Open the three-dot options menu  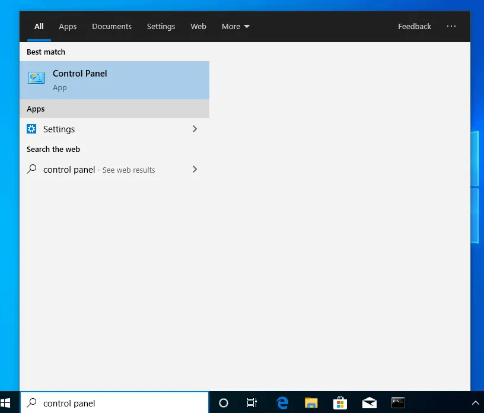click(451, 26)
